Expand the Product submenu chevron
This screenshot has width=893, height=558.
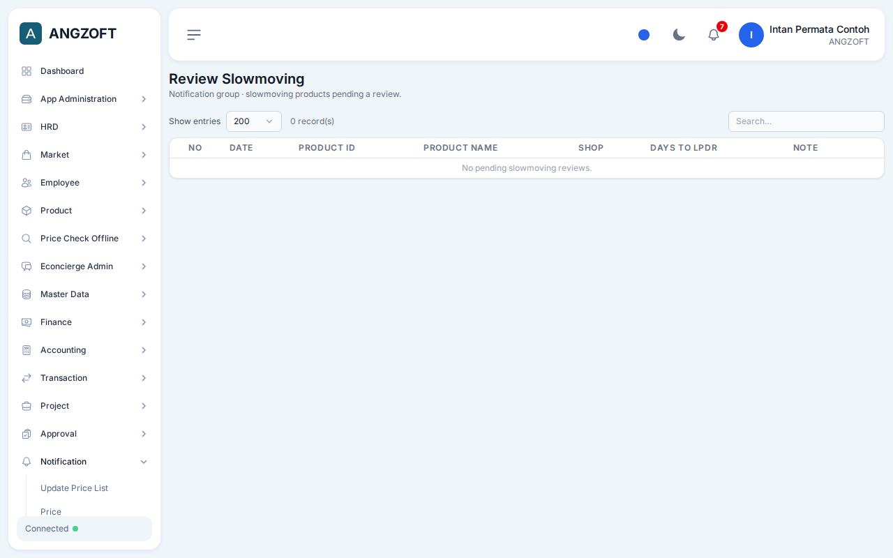(144, 211)
